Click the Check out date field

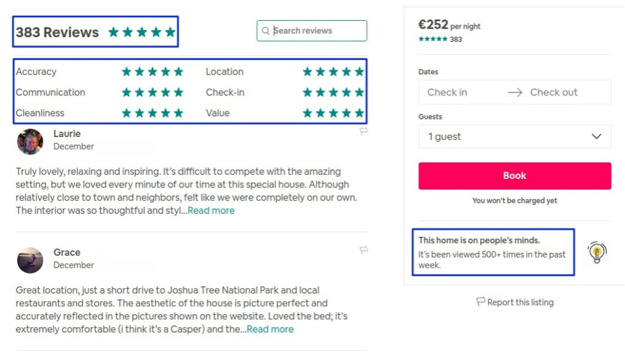click(x=555, y=92)
